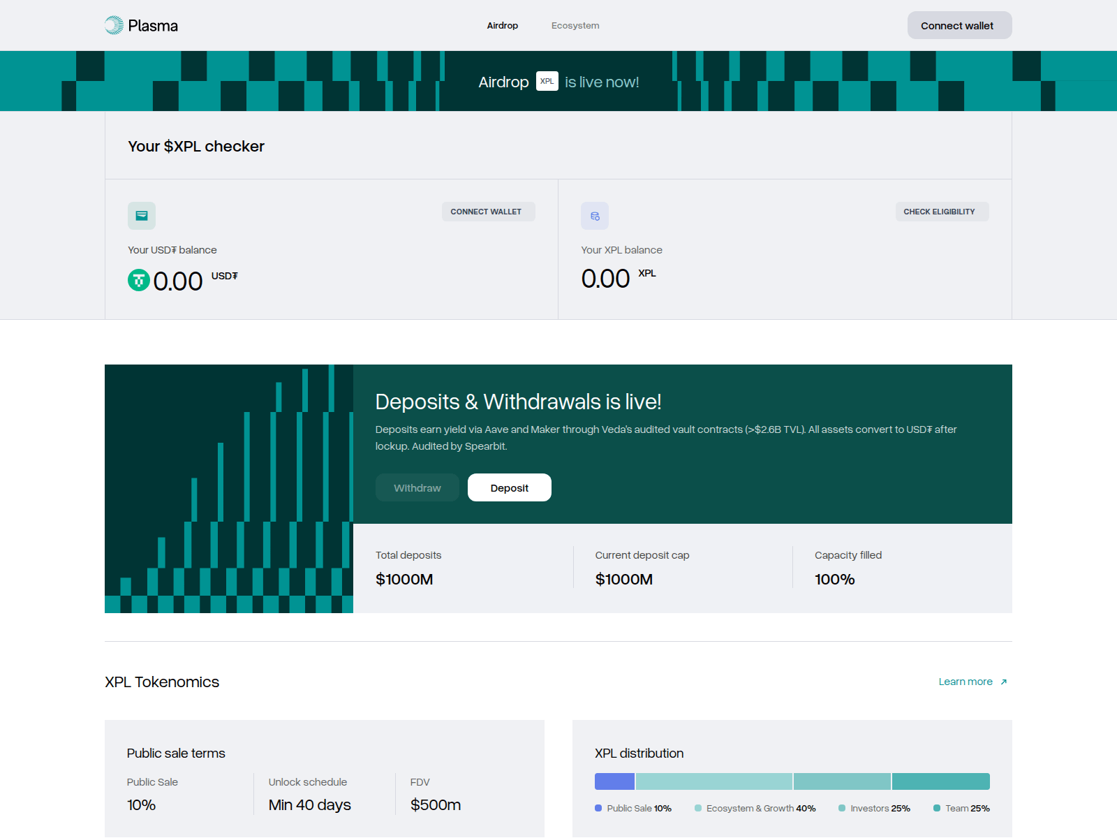Click the Airdrop is live now banner text
The image size is (1117, 838).
pos(558,82)
